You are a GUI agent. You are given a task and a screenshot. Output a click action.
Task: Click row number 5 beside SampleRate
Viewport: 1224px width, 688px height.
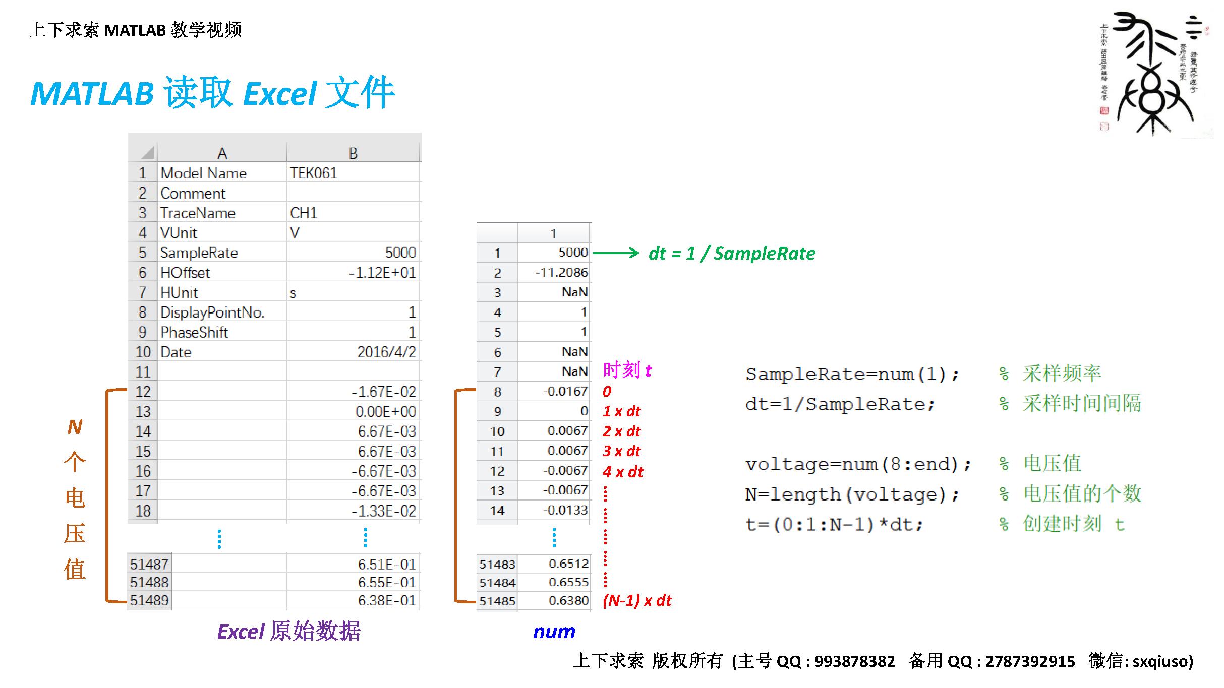click(143, 253)
